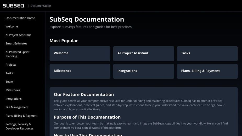Open Integrations from the sidebar

coord(14,99)
